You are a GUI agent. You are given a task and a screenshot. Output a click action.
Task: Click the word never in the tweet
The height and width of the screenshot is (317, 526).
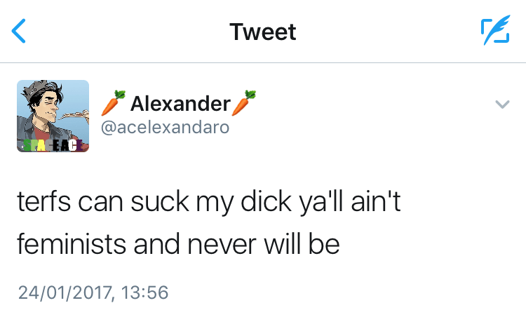point(222,245)
